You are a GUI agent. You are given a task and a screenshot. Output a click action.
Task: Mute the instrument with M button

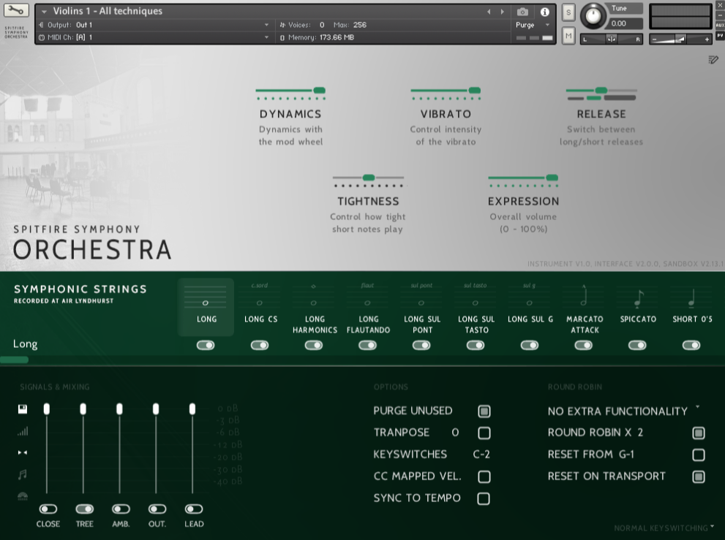click(x=568, y=34)
